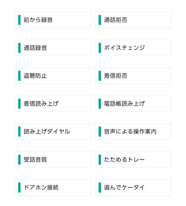Screen dimensions: 186x206
Task: Open the 選んでケータイ feature
Action: pos(133,188)
